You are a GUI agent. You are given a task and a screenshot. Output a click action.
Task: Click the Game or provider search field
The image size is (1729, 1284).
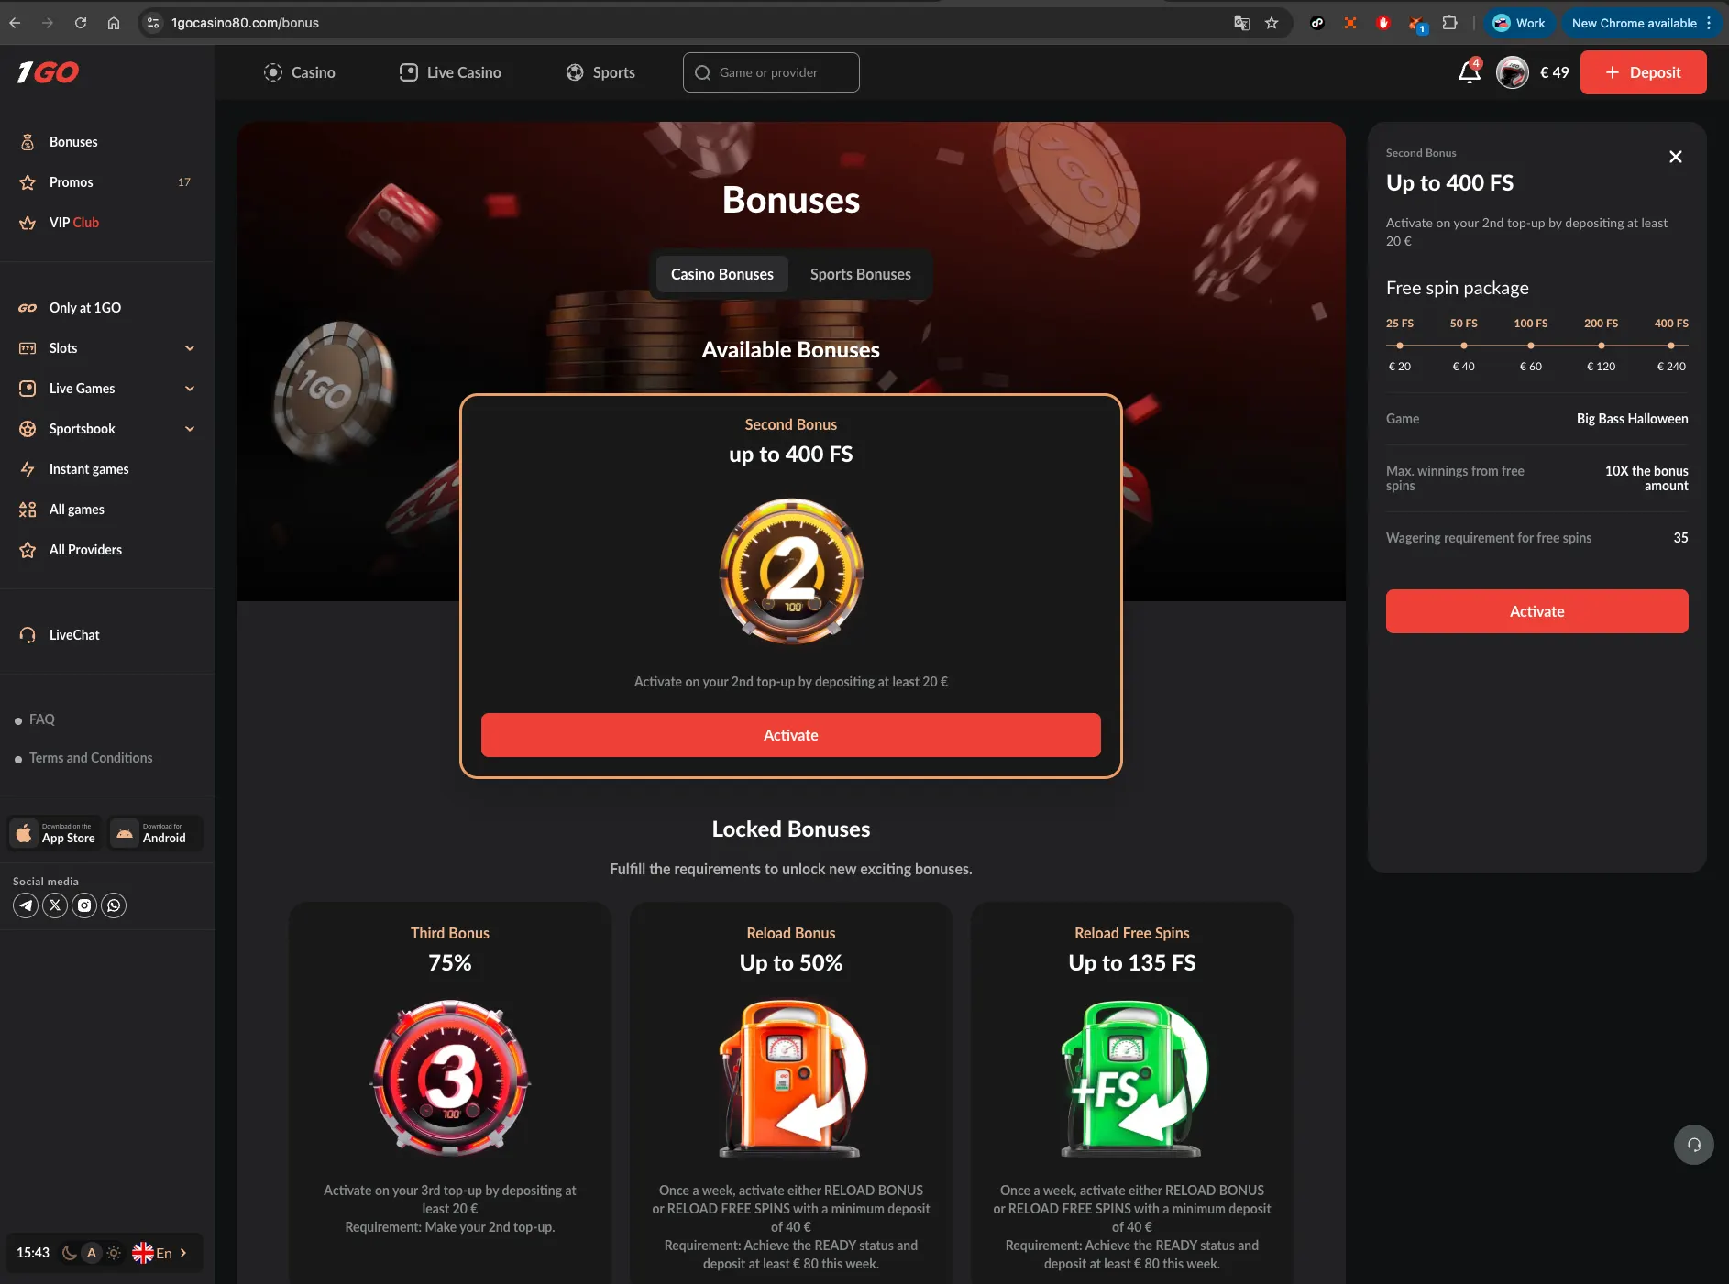tap(771, 72)
